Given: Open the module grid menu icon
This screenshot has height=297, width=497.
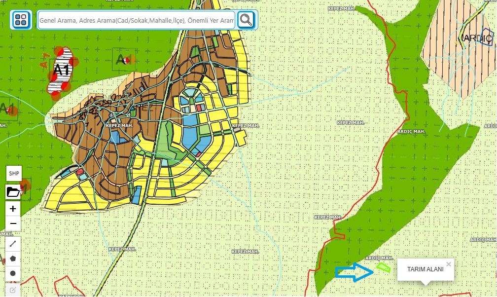Looking at the screenshot, I should pyautogui.click(x=21, y=20).
